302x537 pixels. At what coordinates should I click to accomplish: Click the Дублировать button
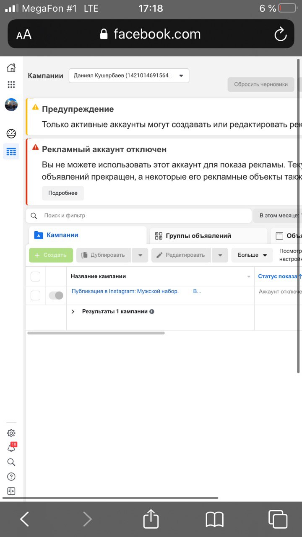coord(104,255)
